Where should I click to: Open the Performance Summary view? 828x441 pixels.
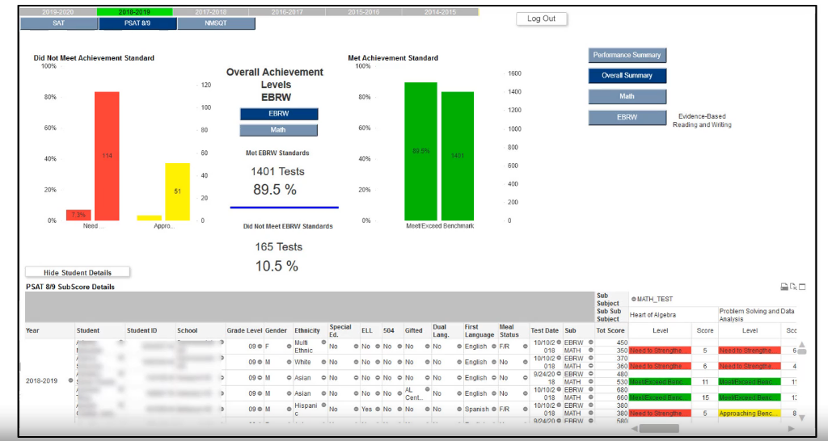tap(627, 55)
